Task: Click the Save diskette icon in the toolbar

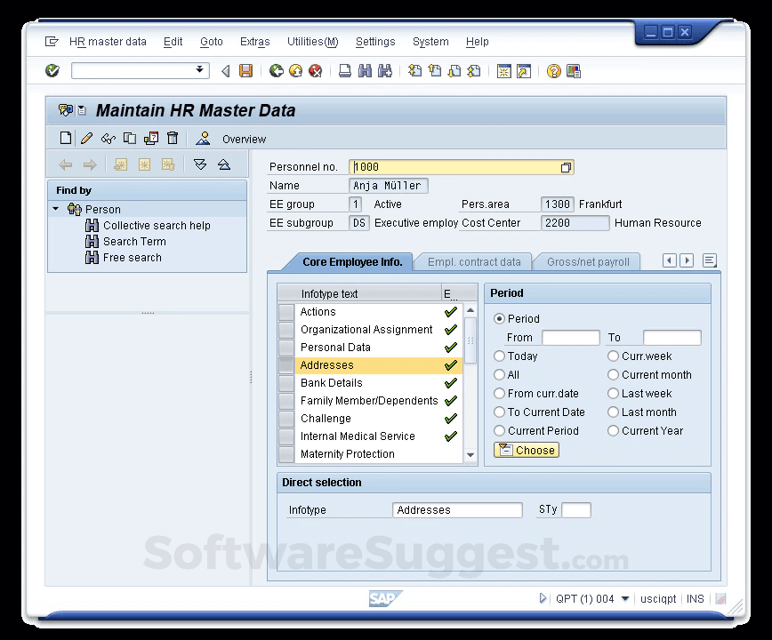Action: [x=246, y=71]
